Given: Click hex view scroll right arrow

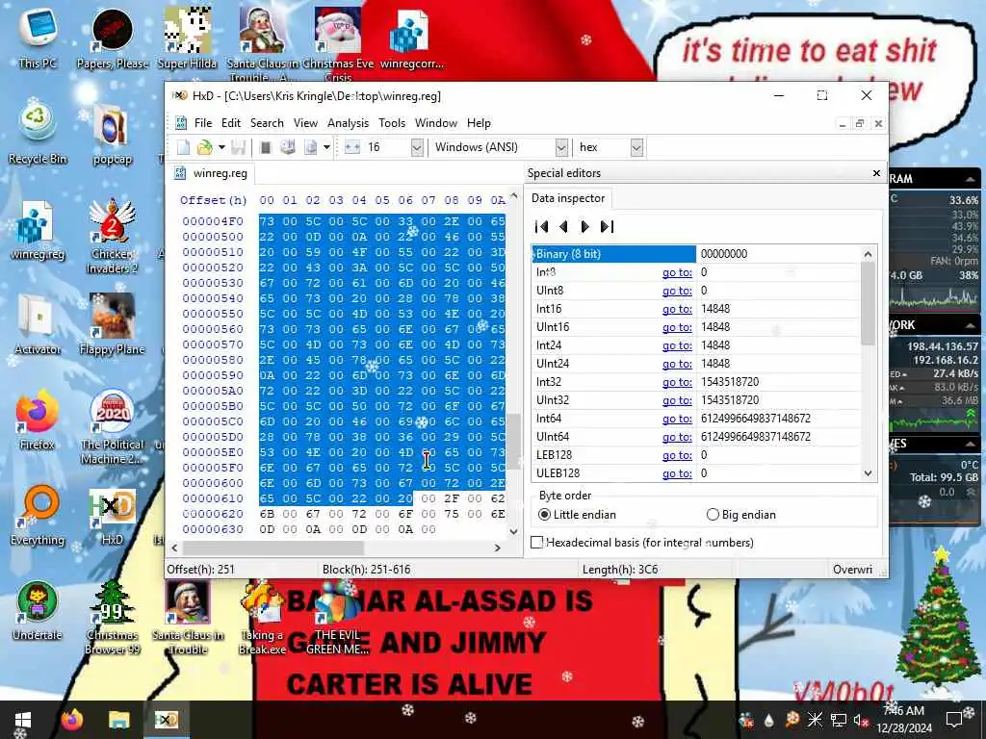Looking at the screenshot, I should 498,548.
